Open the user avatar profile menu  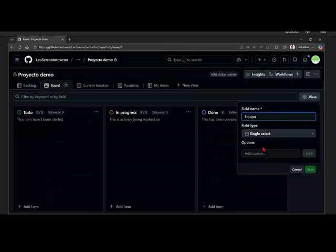[x=316, y=60]
